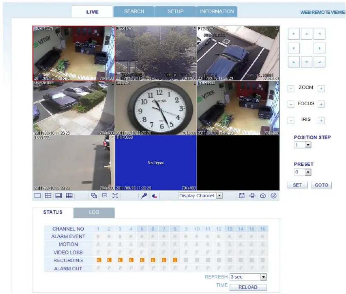Image resolution: width=346 pixels, height=294 pixels.
Task: Click the print icon
Action: tap(252, 196)
